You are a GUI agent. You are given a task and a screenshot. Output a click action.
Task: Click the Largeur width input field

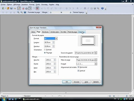pos(48,42)
